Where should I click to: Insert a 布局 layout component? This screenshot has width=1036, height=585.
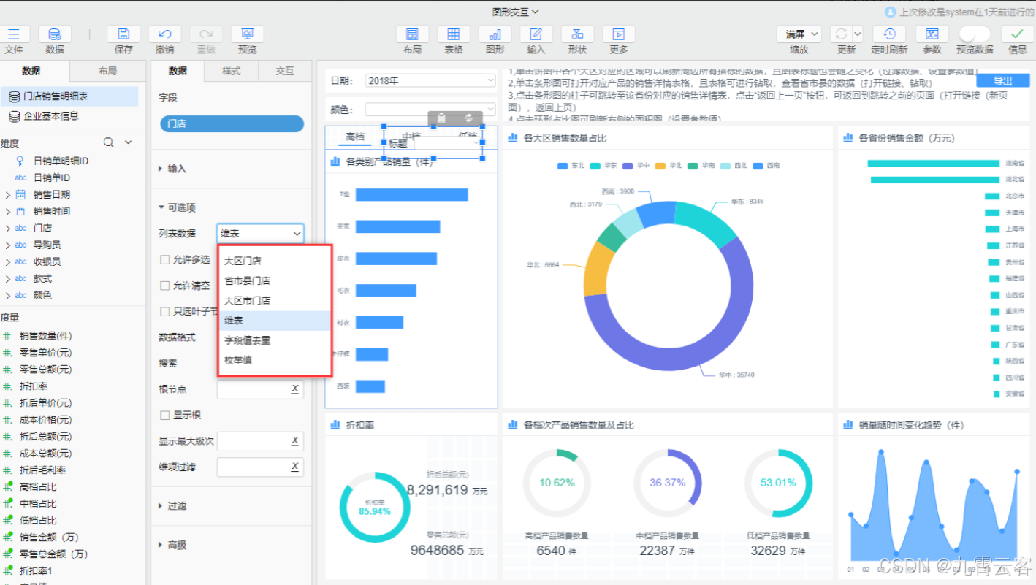(x=412, y=34)
